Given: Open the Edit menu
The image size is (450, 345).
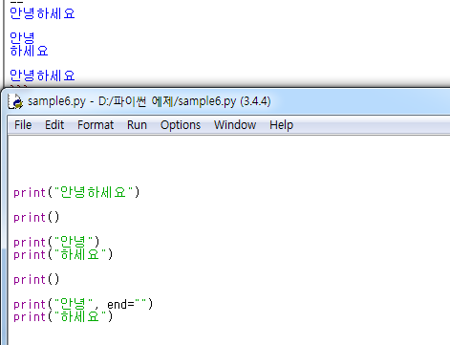Looking at the screenshot, I should tap(54, 125).
